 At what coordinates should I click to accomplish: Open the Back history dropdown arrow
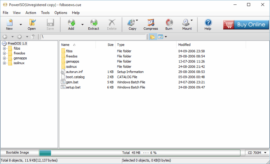point(12,37)
